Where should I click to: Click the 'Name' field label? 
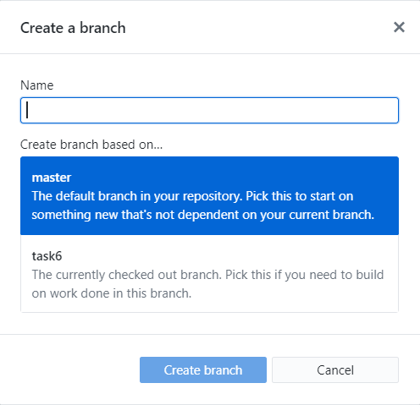point(37,85)
